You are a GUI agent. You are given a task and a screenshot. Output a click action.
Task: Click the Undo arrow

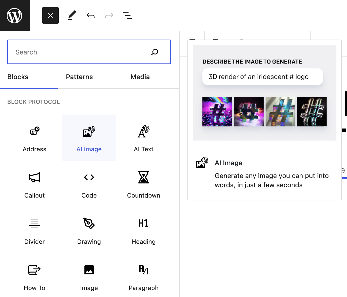(91, 16)
